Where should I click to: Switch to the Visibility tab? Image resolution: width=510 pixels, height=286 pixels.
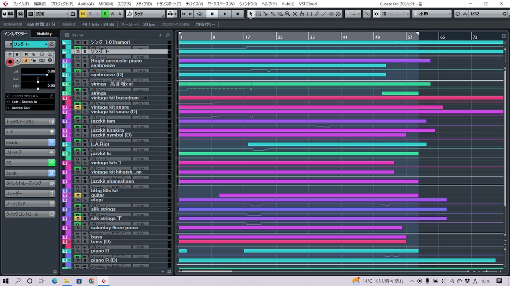[x=44, y=34]
